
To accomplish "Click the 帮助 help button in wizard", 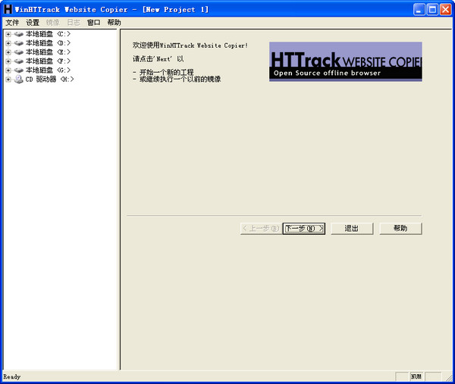I will pos(400,229).
